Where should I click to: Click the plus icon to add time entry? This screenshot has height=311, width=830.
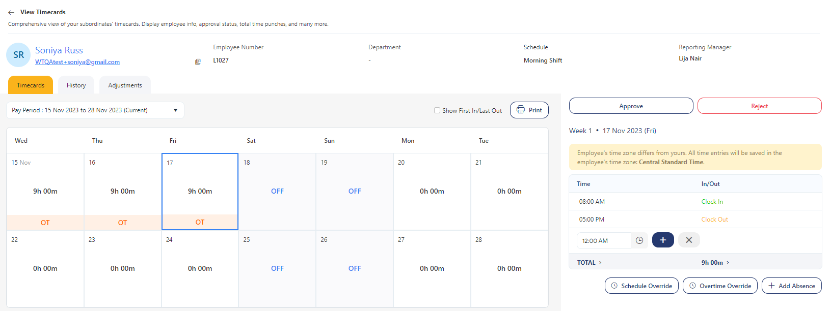[662, 240]
